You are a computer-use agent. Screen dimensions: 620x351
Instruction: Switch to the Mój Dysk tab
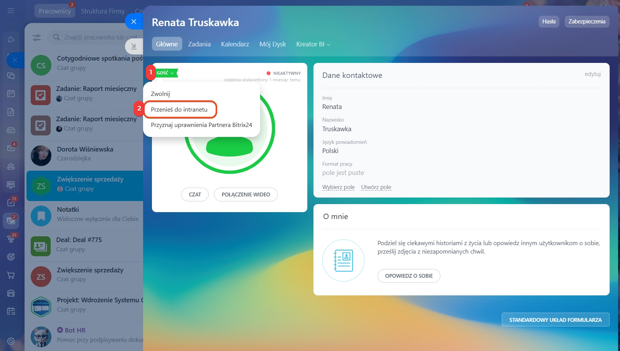click(273, 44)
